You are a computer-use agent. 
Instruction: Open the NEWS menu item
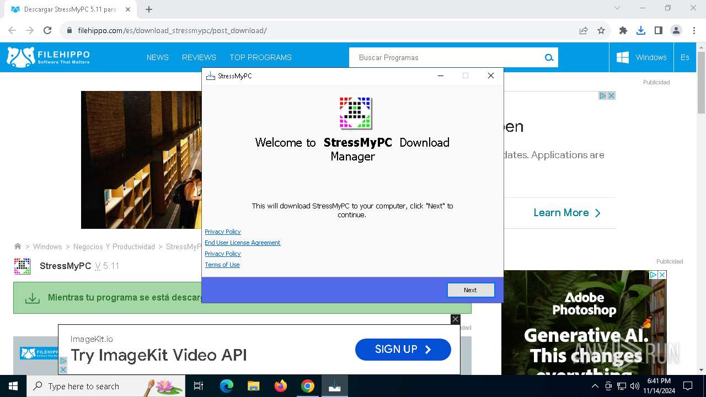[158, 57]
